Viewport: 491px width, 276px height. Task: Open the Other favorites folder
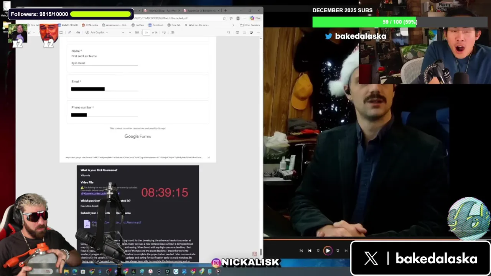(x=250, y=25)
